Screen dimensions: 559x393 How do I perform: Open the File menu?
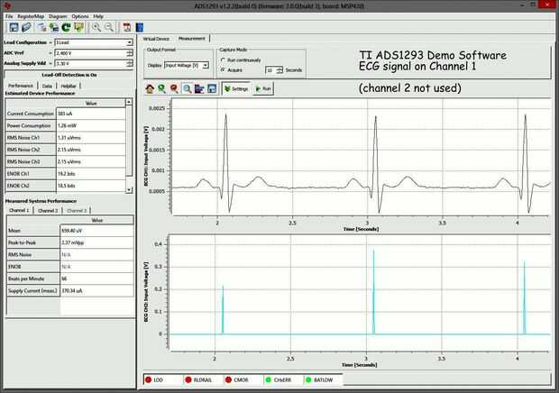coord(9,16)
